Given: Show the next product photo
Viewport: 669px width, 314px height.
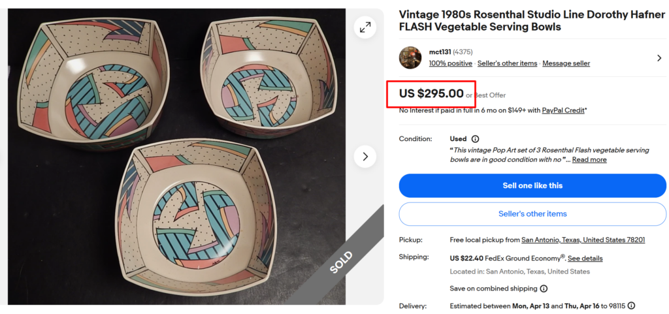Looking at the screenshot, I should 365,157.
